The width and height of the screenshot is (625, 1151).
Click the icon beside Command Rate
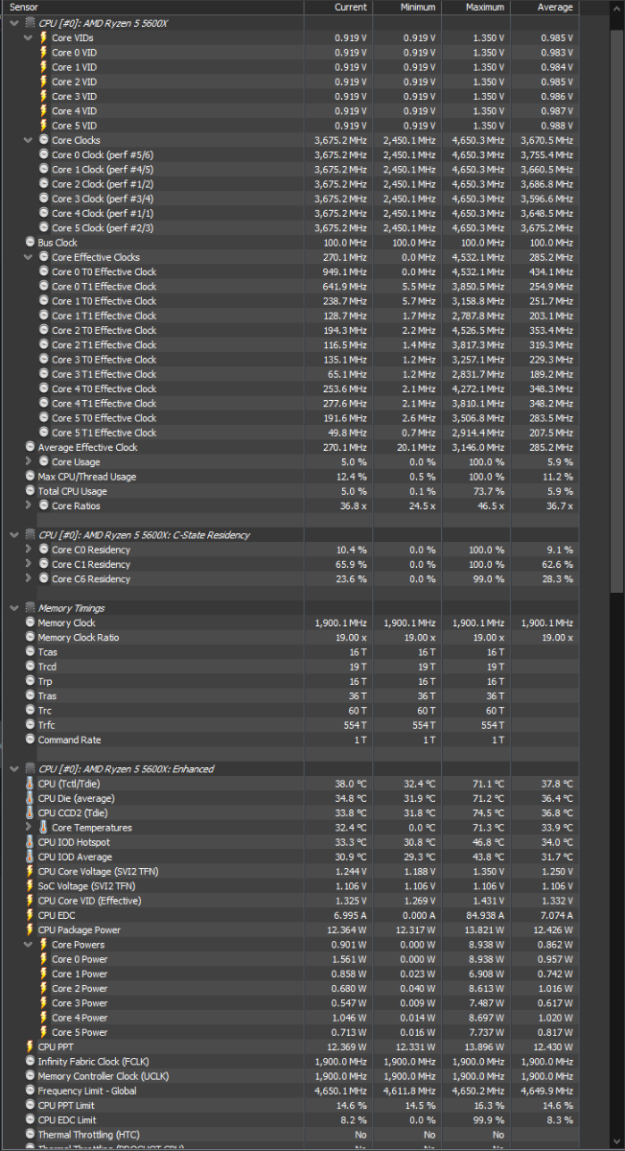[30, 740]
